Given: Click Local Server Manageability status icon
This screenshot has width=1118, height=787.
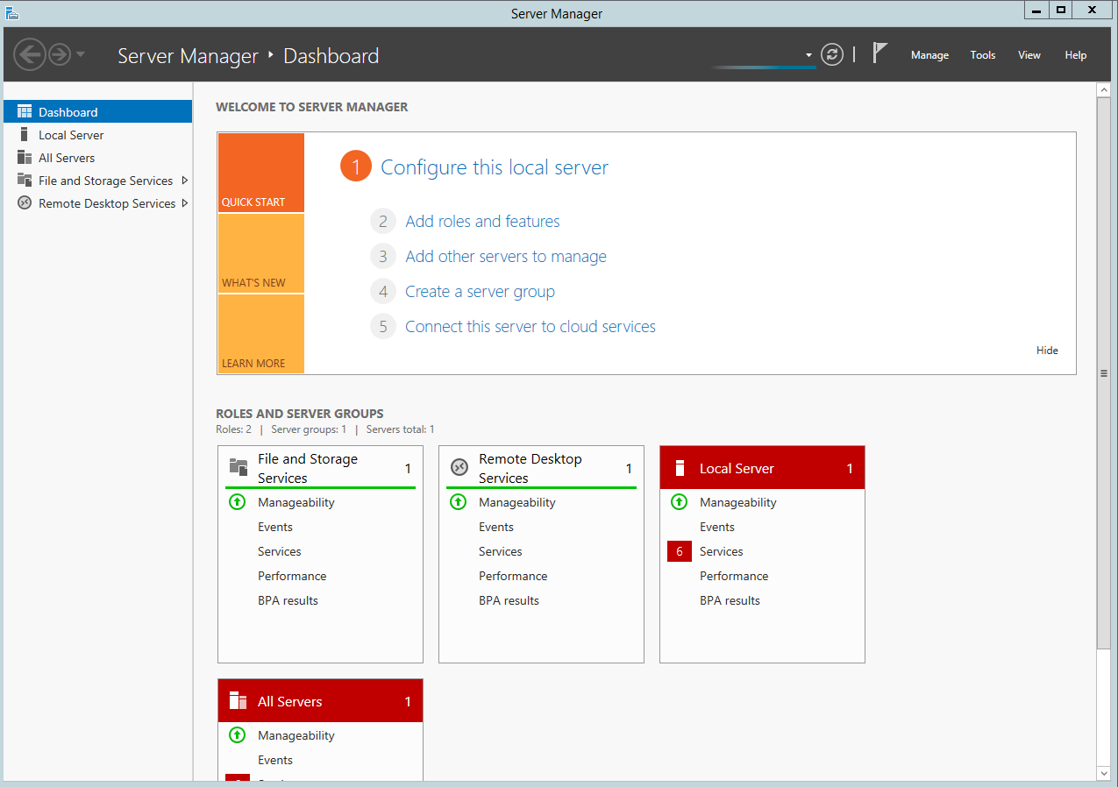Looking at the screenshot, I should coord(679,502).
